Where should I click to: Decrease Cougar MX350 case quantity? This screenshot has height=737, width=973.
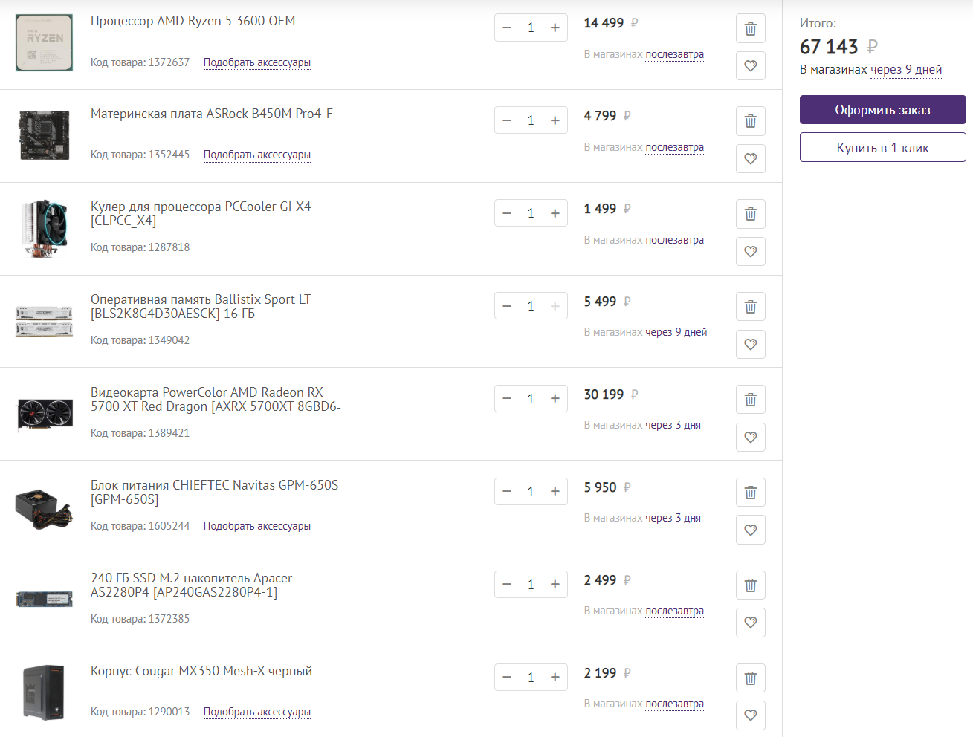coord(507,678)
